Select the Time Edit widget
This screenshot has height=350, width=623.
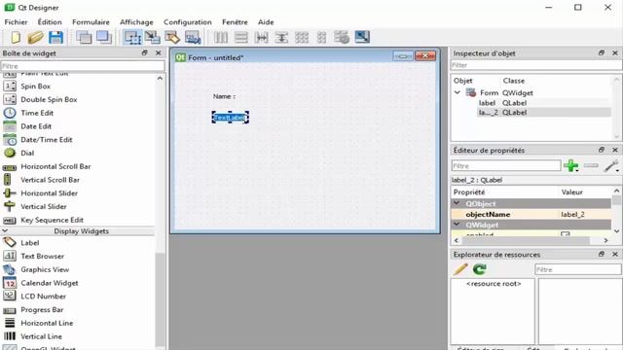(x=37, y=113)
